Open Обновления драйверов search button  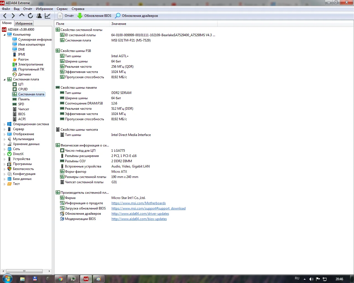(137, 16)
